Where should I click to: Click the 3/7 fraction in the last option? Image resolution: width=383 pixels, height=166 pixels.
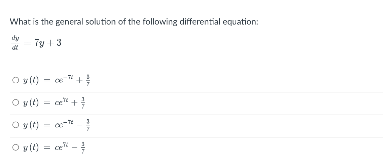tap(83, 148)
